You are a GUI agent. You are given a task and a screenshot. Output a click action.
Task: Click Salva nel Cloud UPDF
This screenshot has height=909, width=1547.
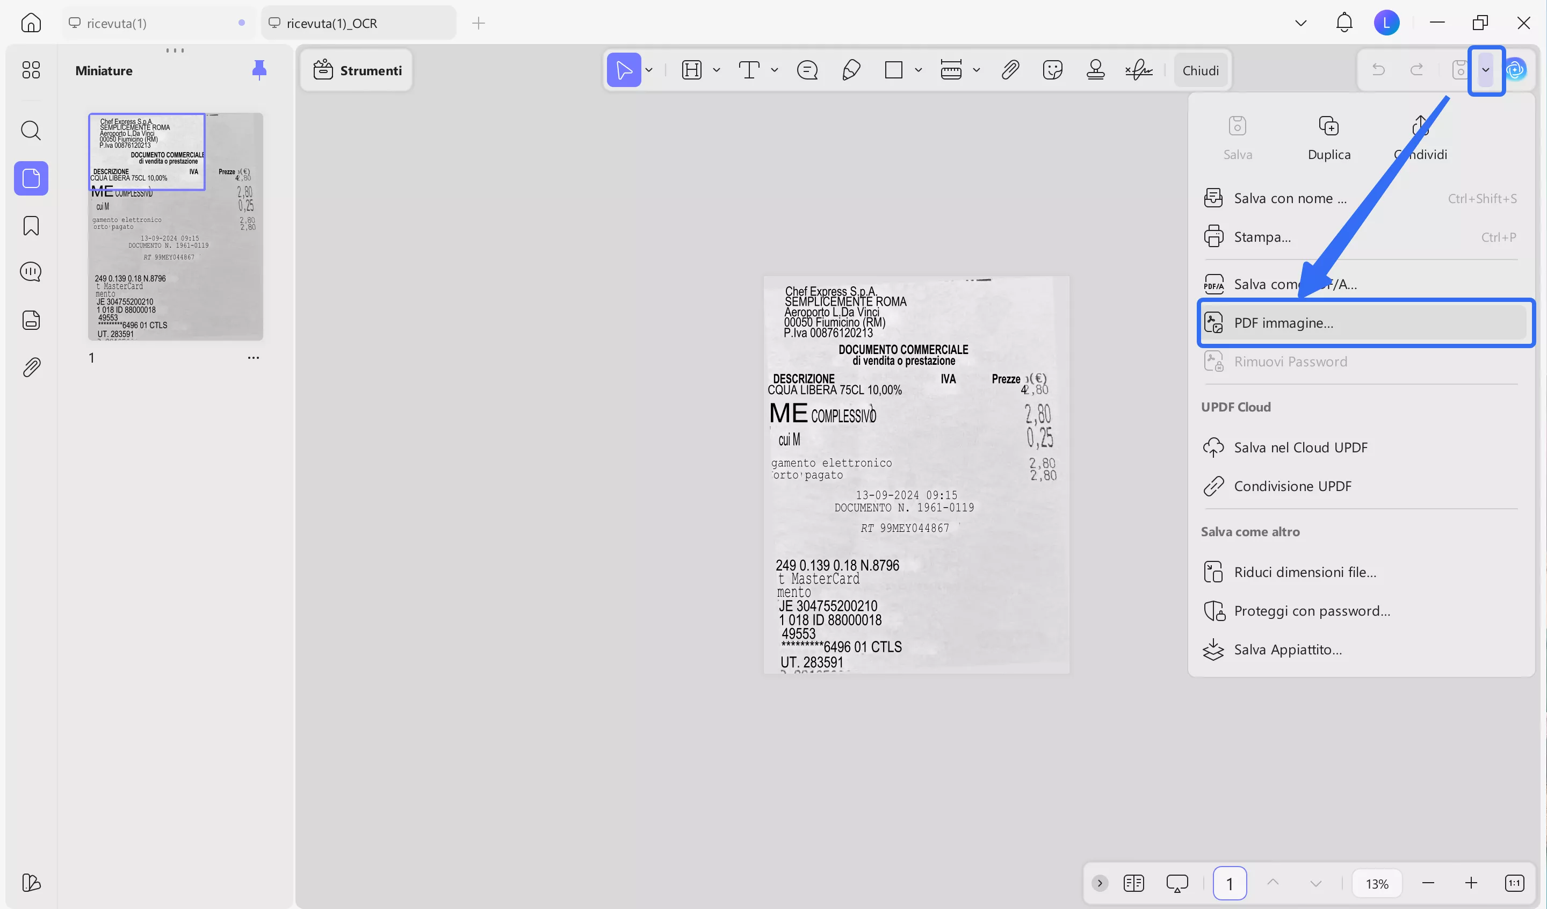click(x=1301, y=447)
